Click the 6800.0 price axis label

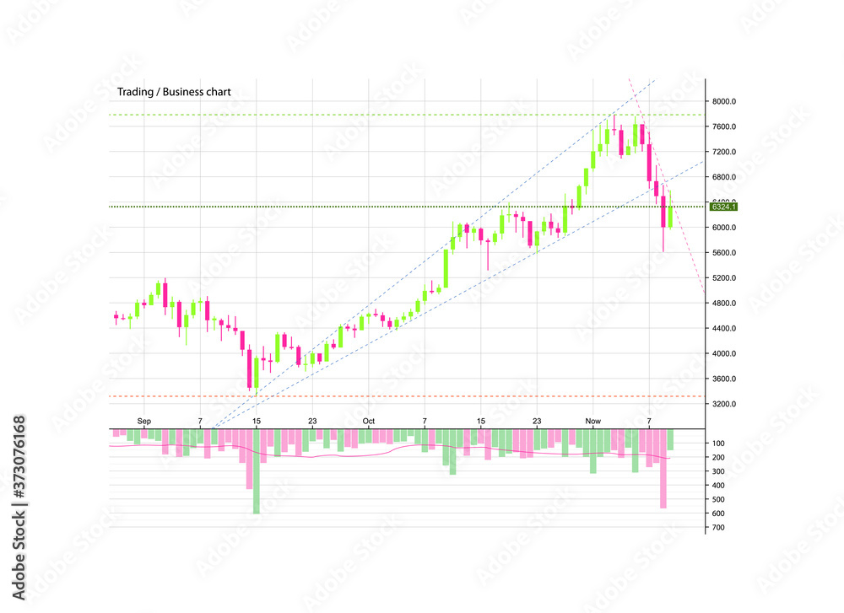[724, 177]
